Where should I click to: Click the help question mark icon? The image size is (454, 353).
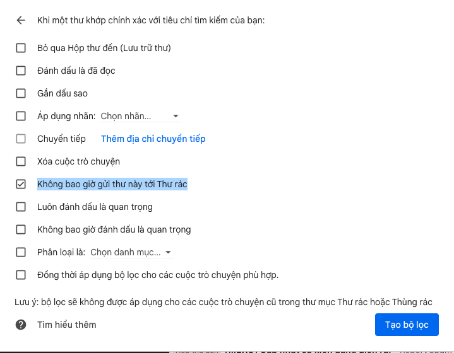tap(21, 325)
